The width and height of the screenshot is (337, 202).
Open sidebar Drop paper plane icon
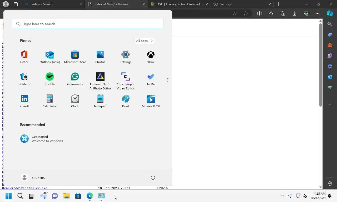point(330,87)
